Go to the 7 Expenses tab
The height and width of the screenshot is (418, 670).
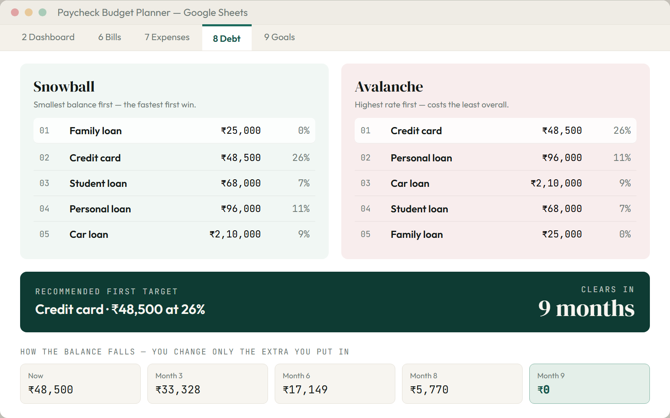(167, 37)
